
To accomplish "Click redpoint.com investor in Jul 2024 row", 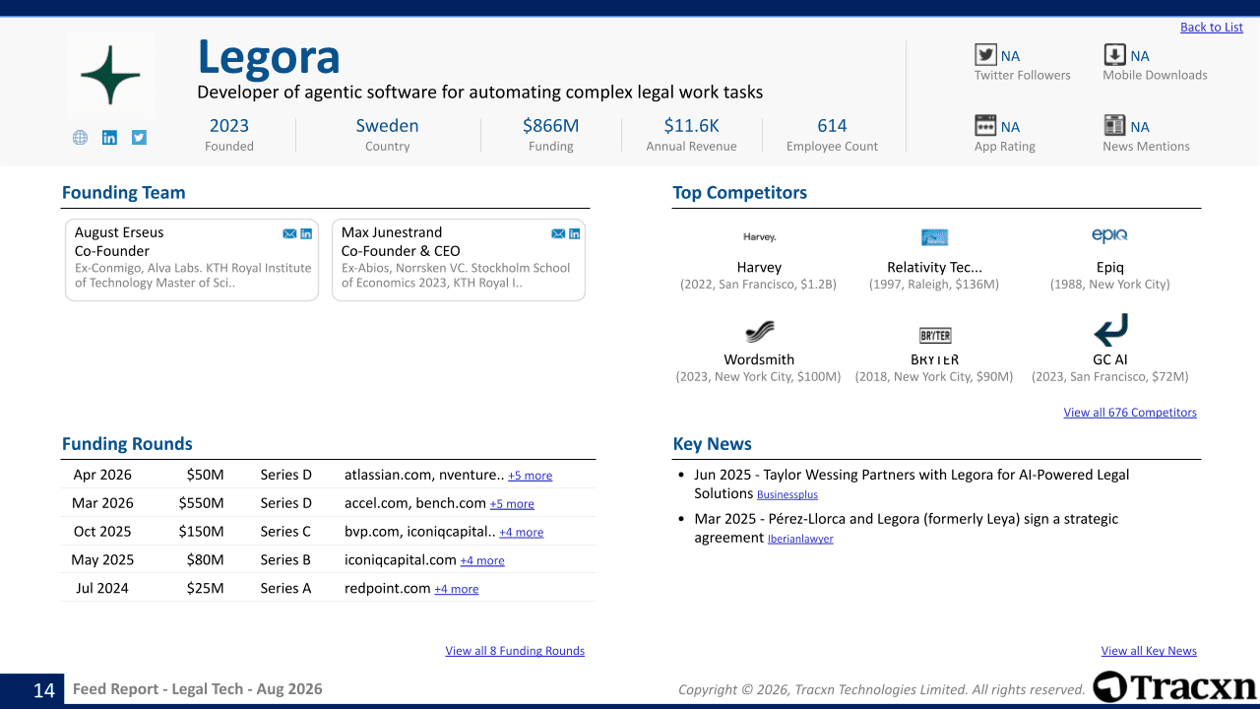I will (388, 589).
